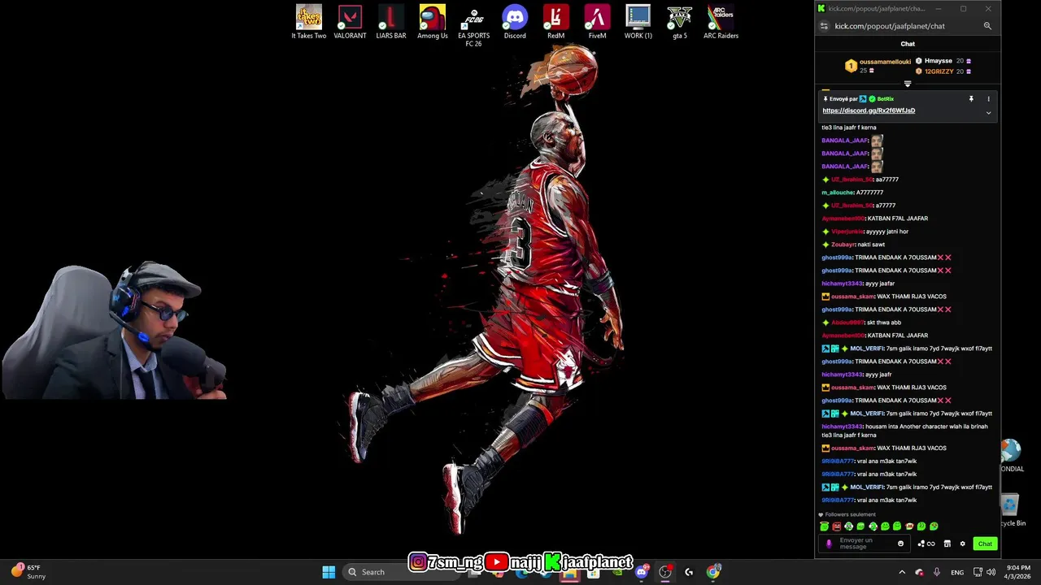
Task: Click the 12GRIZZY leaderboard name
Action: click(x=939, y=71)
